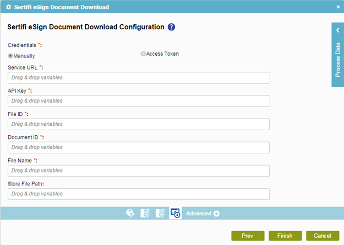Click the Credentials label text
Viewport: 344px width, 245px height.
pyautogui.click(x=22, y=45)
